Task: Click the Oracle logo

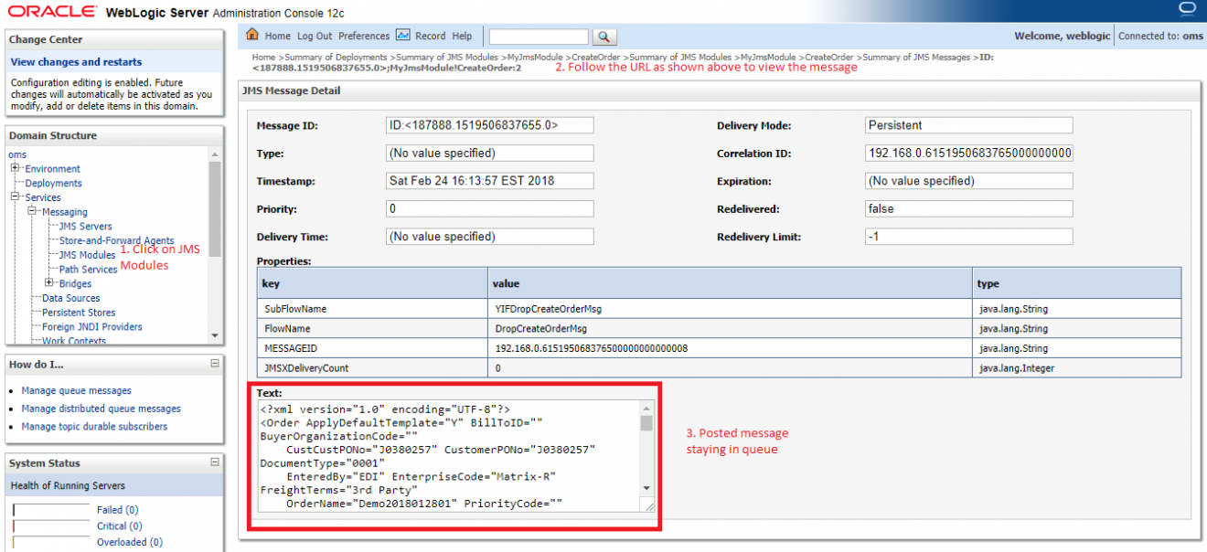Action: pyautogui.click(x=50, y=11)
